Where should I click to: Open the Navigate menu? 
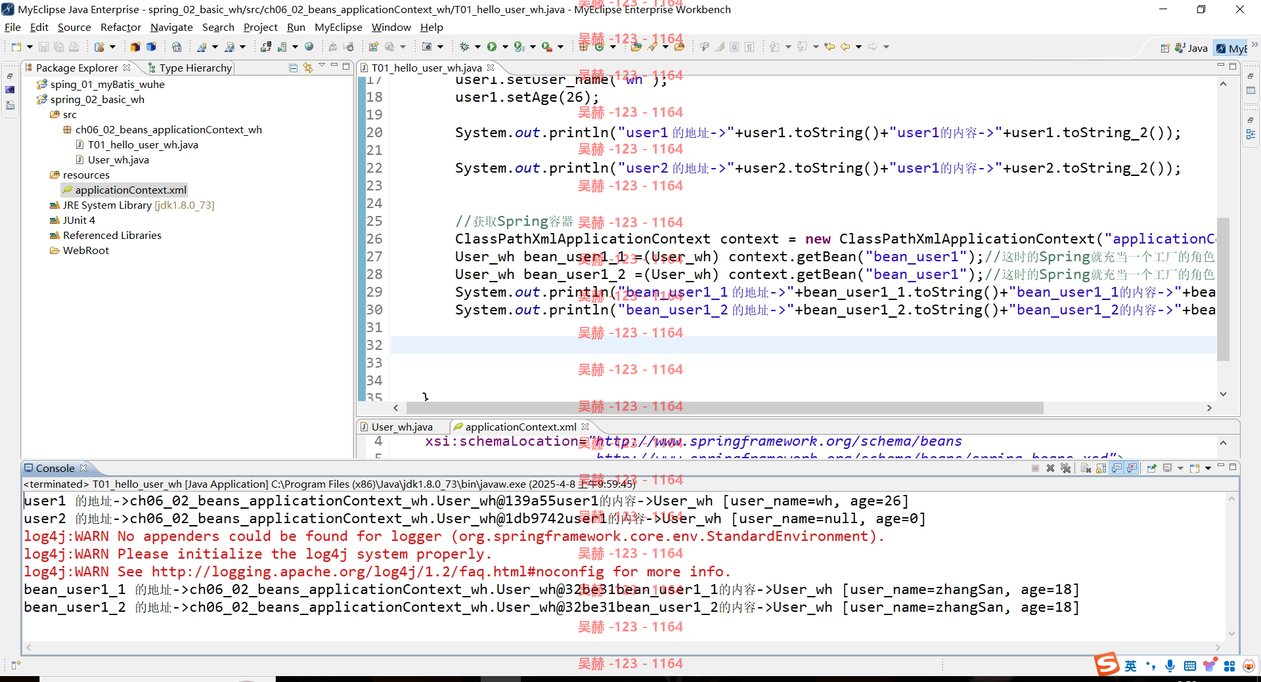coord(171,27)
